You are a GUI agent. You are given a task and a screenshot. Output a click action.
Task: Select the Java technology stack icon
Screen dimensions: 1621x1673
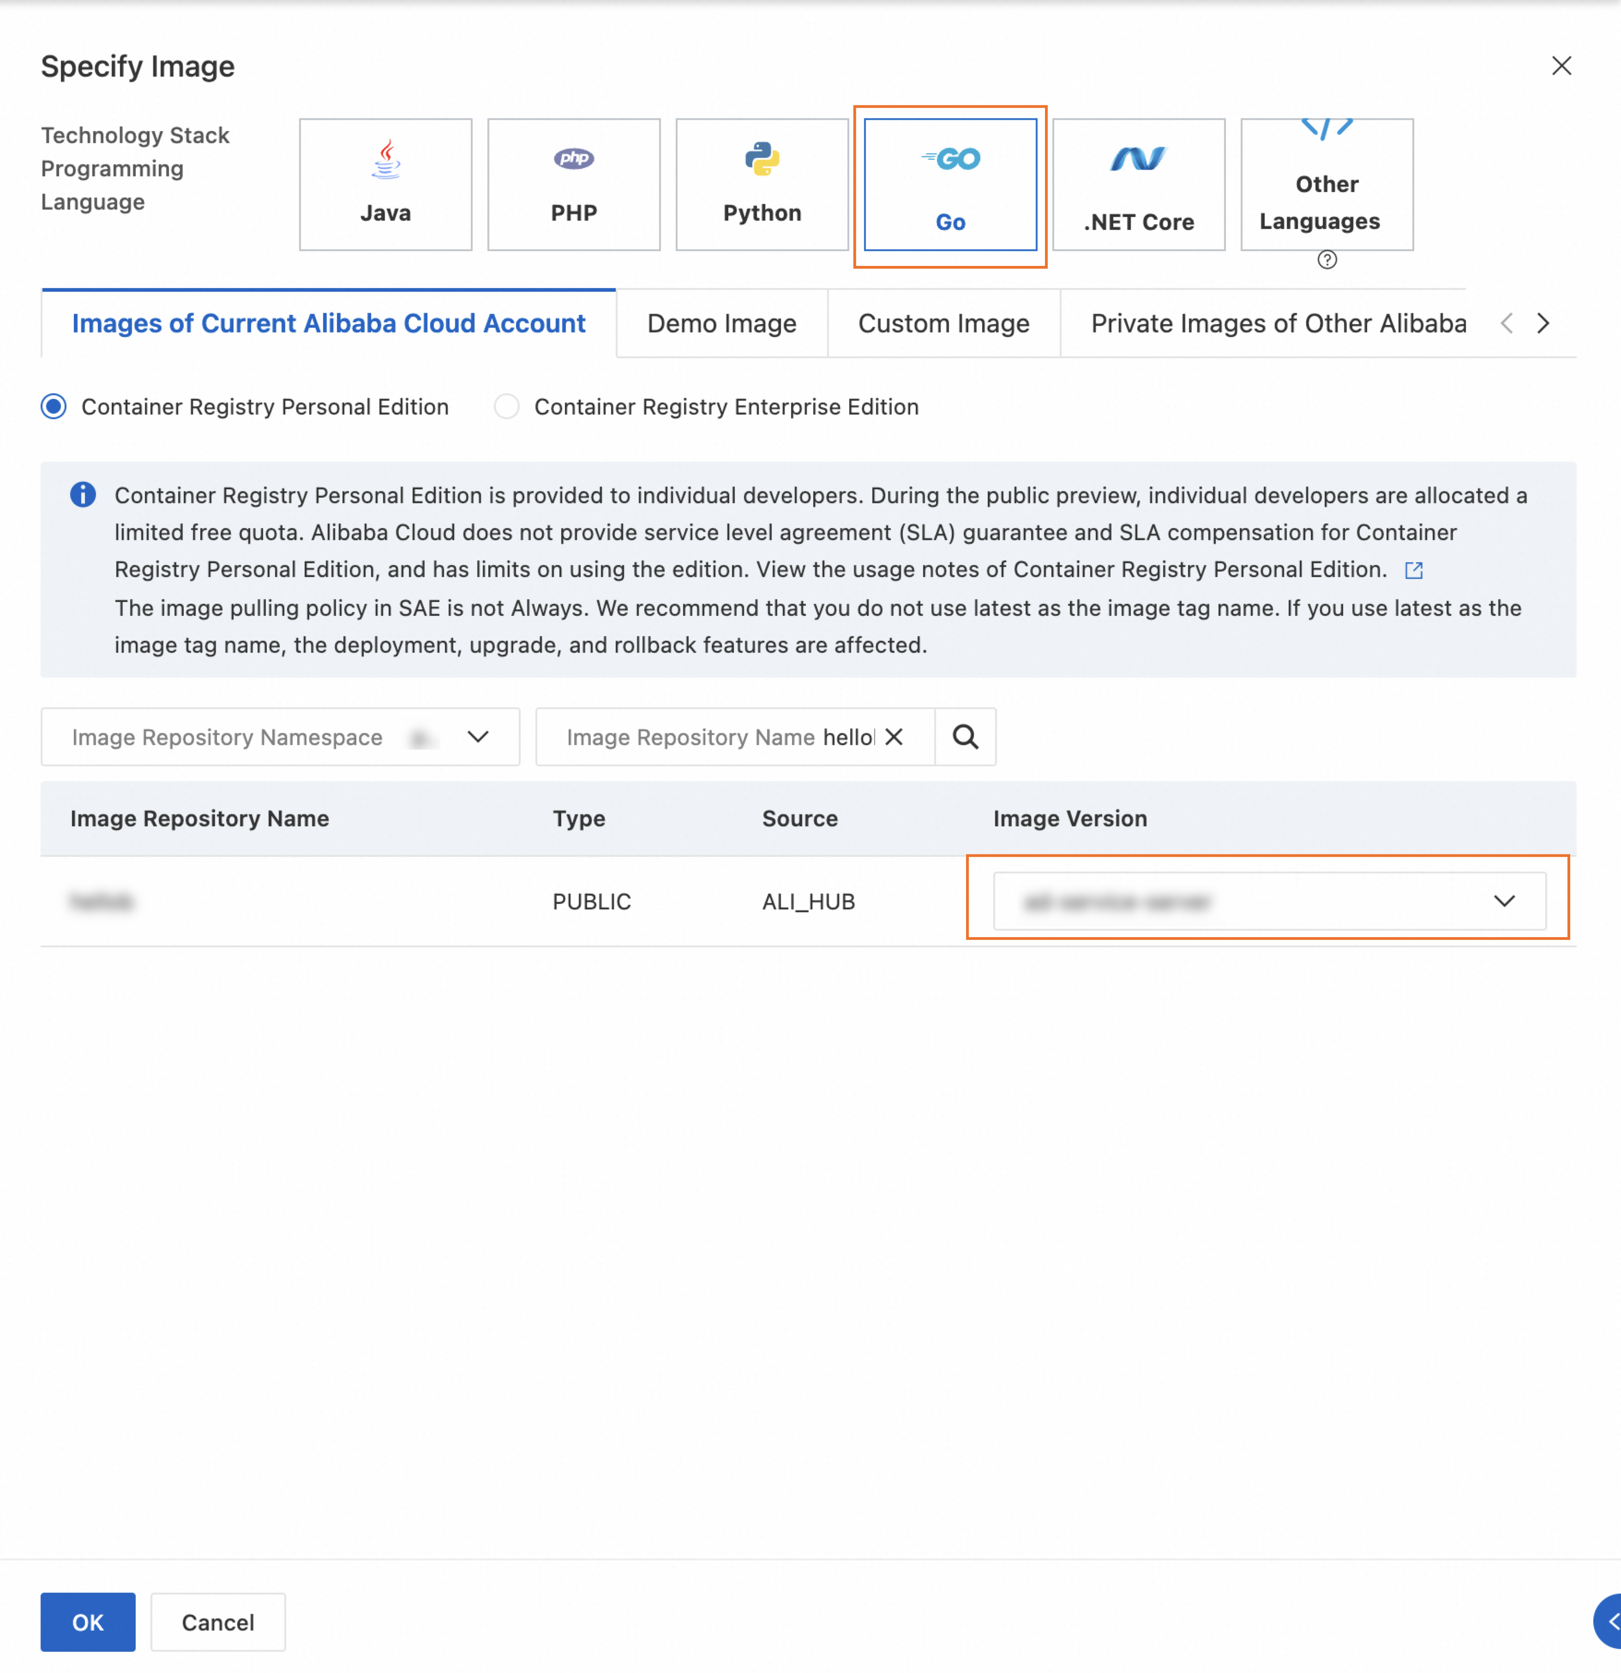(385, 184)
